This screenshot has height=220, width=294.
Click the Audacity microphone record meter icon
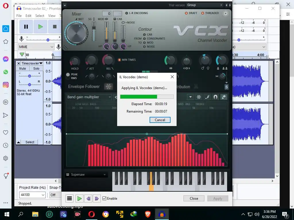(x=21, y=39)
